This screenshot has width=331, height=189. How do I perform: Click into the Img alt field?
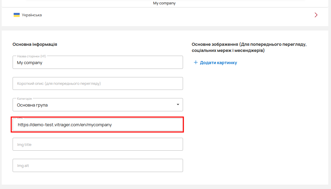pyautogui.click(x=98, y=166)
